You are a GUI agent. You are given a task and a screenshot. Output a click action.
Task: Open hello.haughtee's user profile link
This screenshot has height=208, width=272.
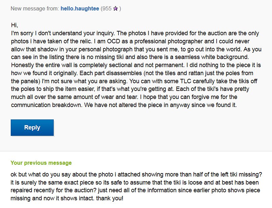click(80, 8)
